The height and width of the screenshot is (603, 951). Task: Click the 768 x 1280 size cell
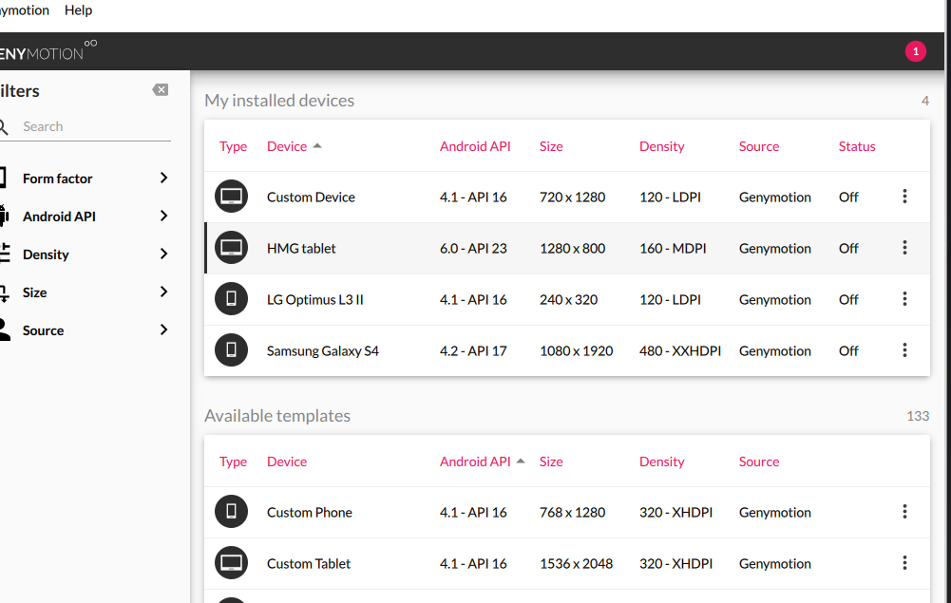tap(573, 512)
